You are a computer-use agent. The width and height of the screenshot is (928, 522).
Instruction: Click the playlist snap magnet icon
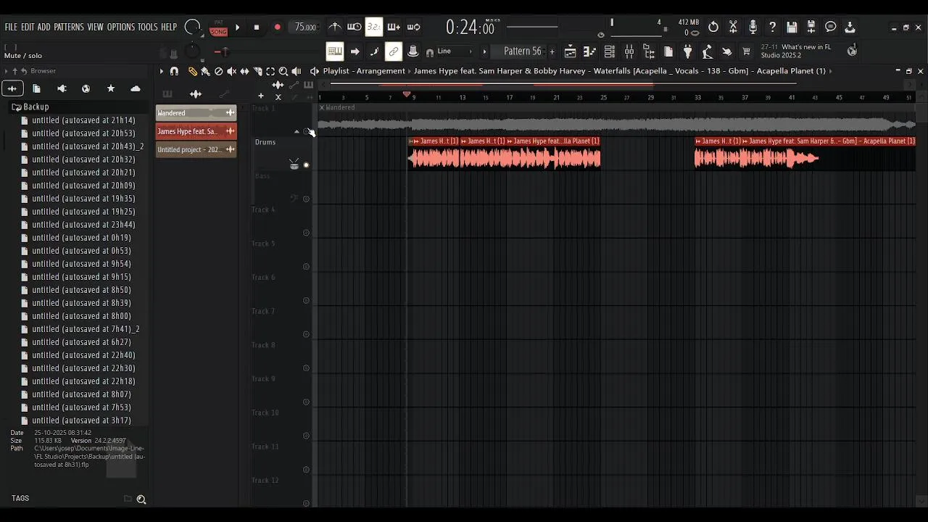click(x=174, y=71)
